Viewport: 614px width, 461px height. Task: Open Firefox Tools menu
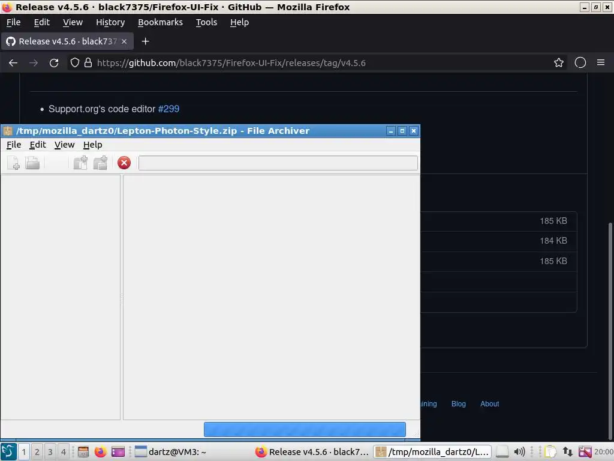click(206, 22)
